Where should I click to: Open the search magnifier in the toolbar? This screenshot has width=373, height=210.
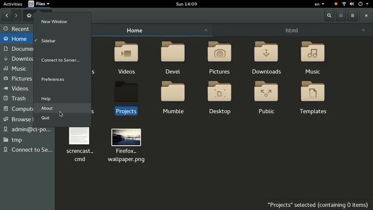[329, 16]
